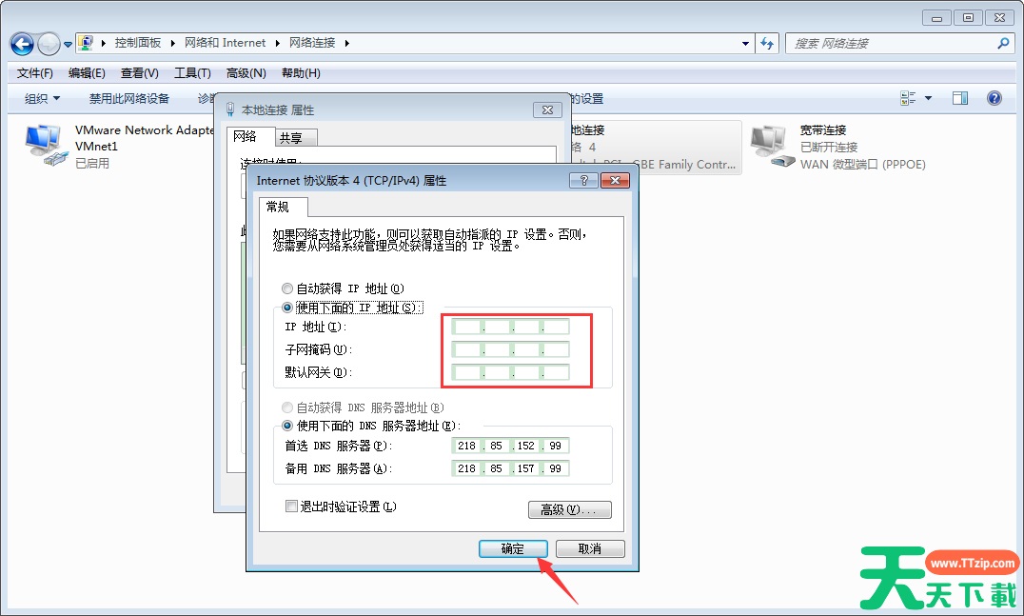Select 自动获得 DNS 服务器地址 option
This screenshot has height=616, width=1024.
pyautogui.click(x=287, y=407)
